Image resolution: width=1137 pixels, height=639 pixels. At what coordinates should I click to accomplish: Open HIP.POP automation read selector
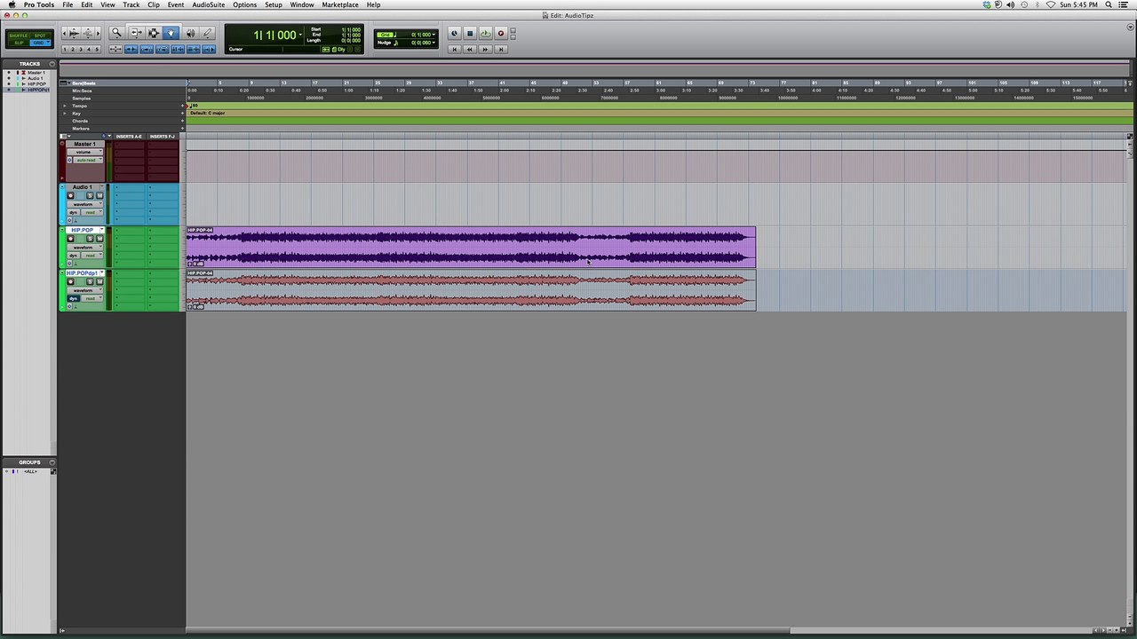(92, 256)
